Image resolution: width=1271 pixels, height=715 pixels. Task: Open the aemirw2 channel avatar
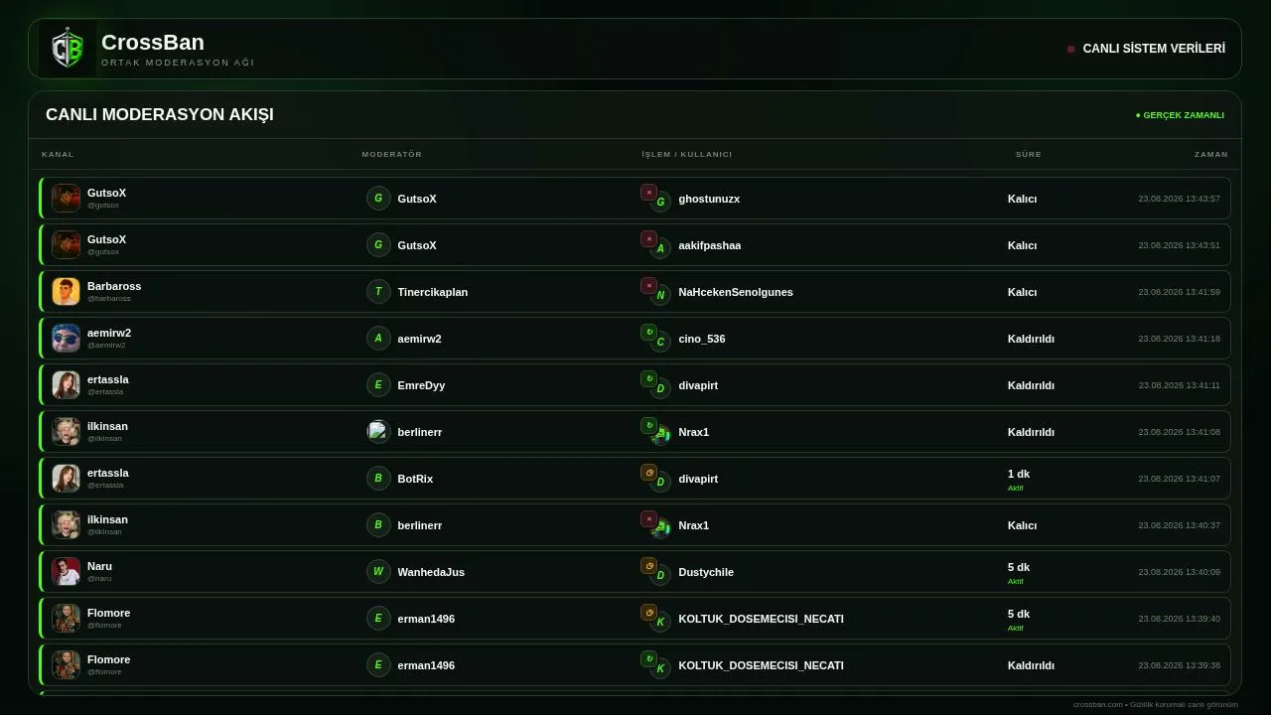pos(66,339)
